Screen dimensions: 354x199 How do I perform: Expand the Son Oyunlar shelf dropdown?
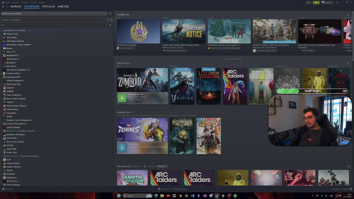point(131,63)
